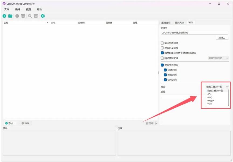
Task: Click the magnifier preview icon in toolbar
Action: (30, 16)
